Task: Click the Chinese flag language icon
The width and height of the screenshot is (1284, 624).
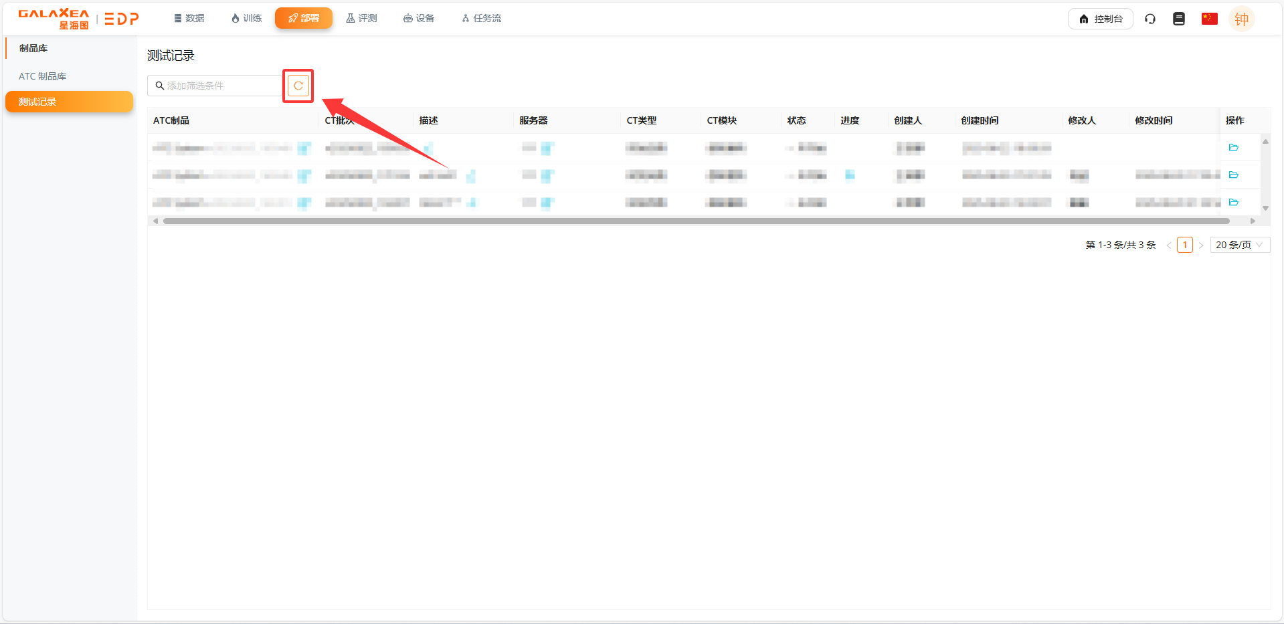Action: 1209,19
